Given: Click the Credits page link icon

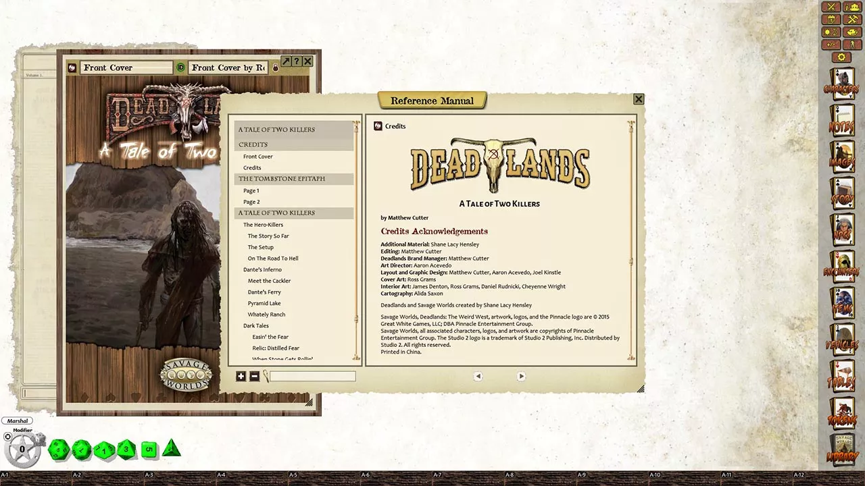Looking at the screenshot, I should (378, 126).
